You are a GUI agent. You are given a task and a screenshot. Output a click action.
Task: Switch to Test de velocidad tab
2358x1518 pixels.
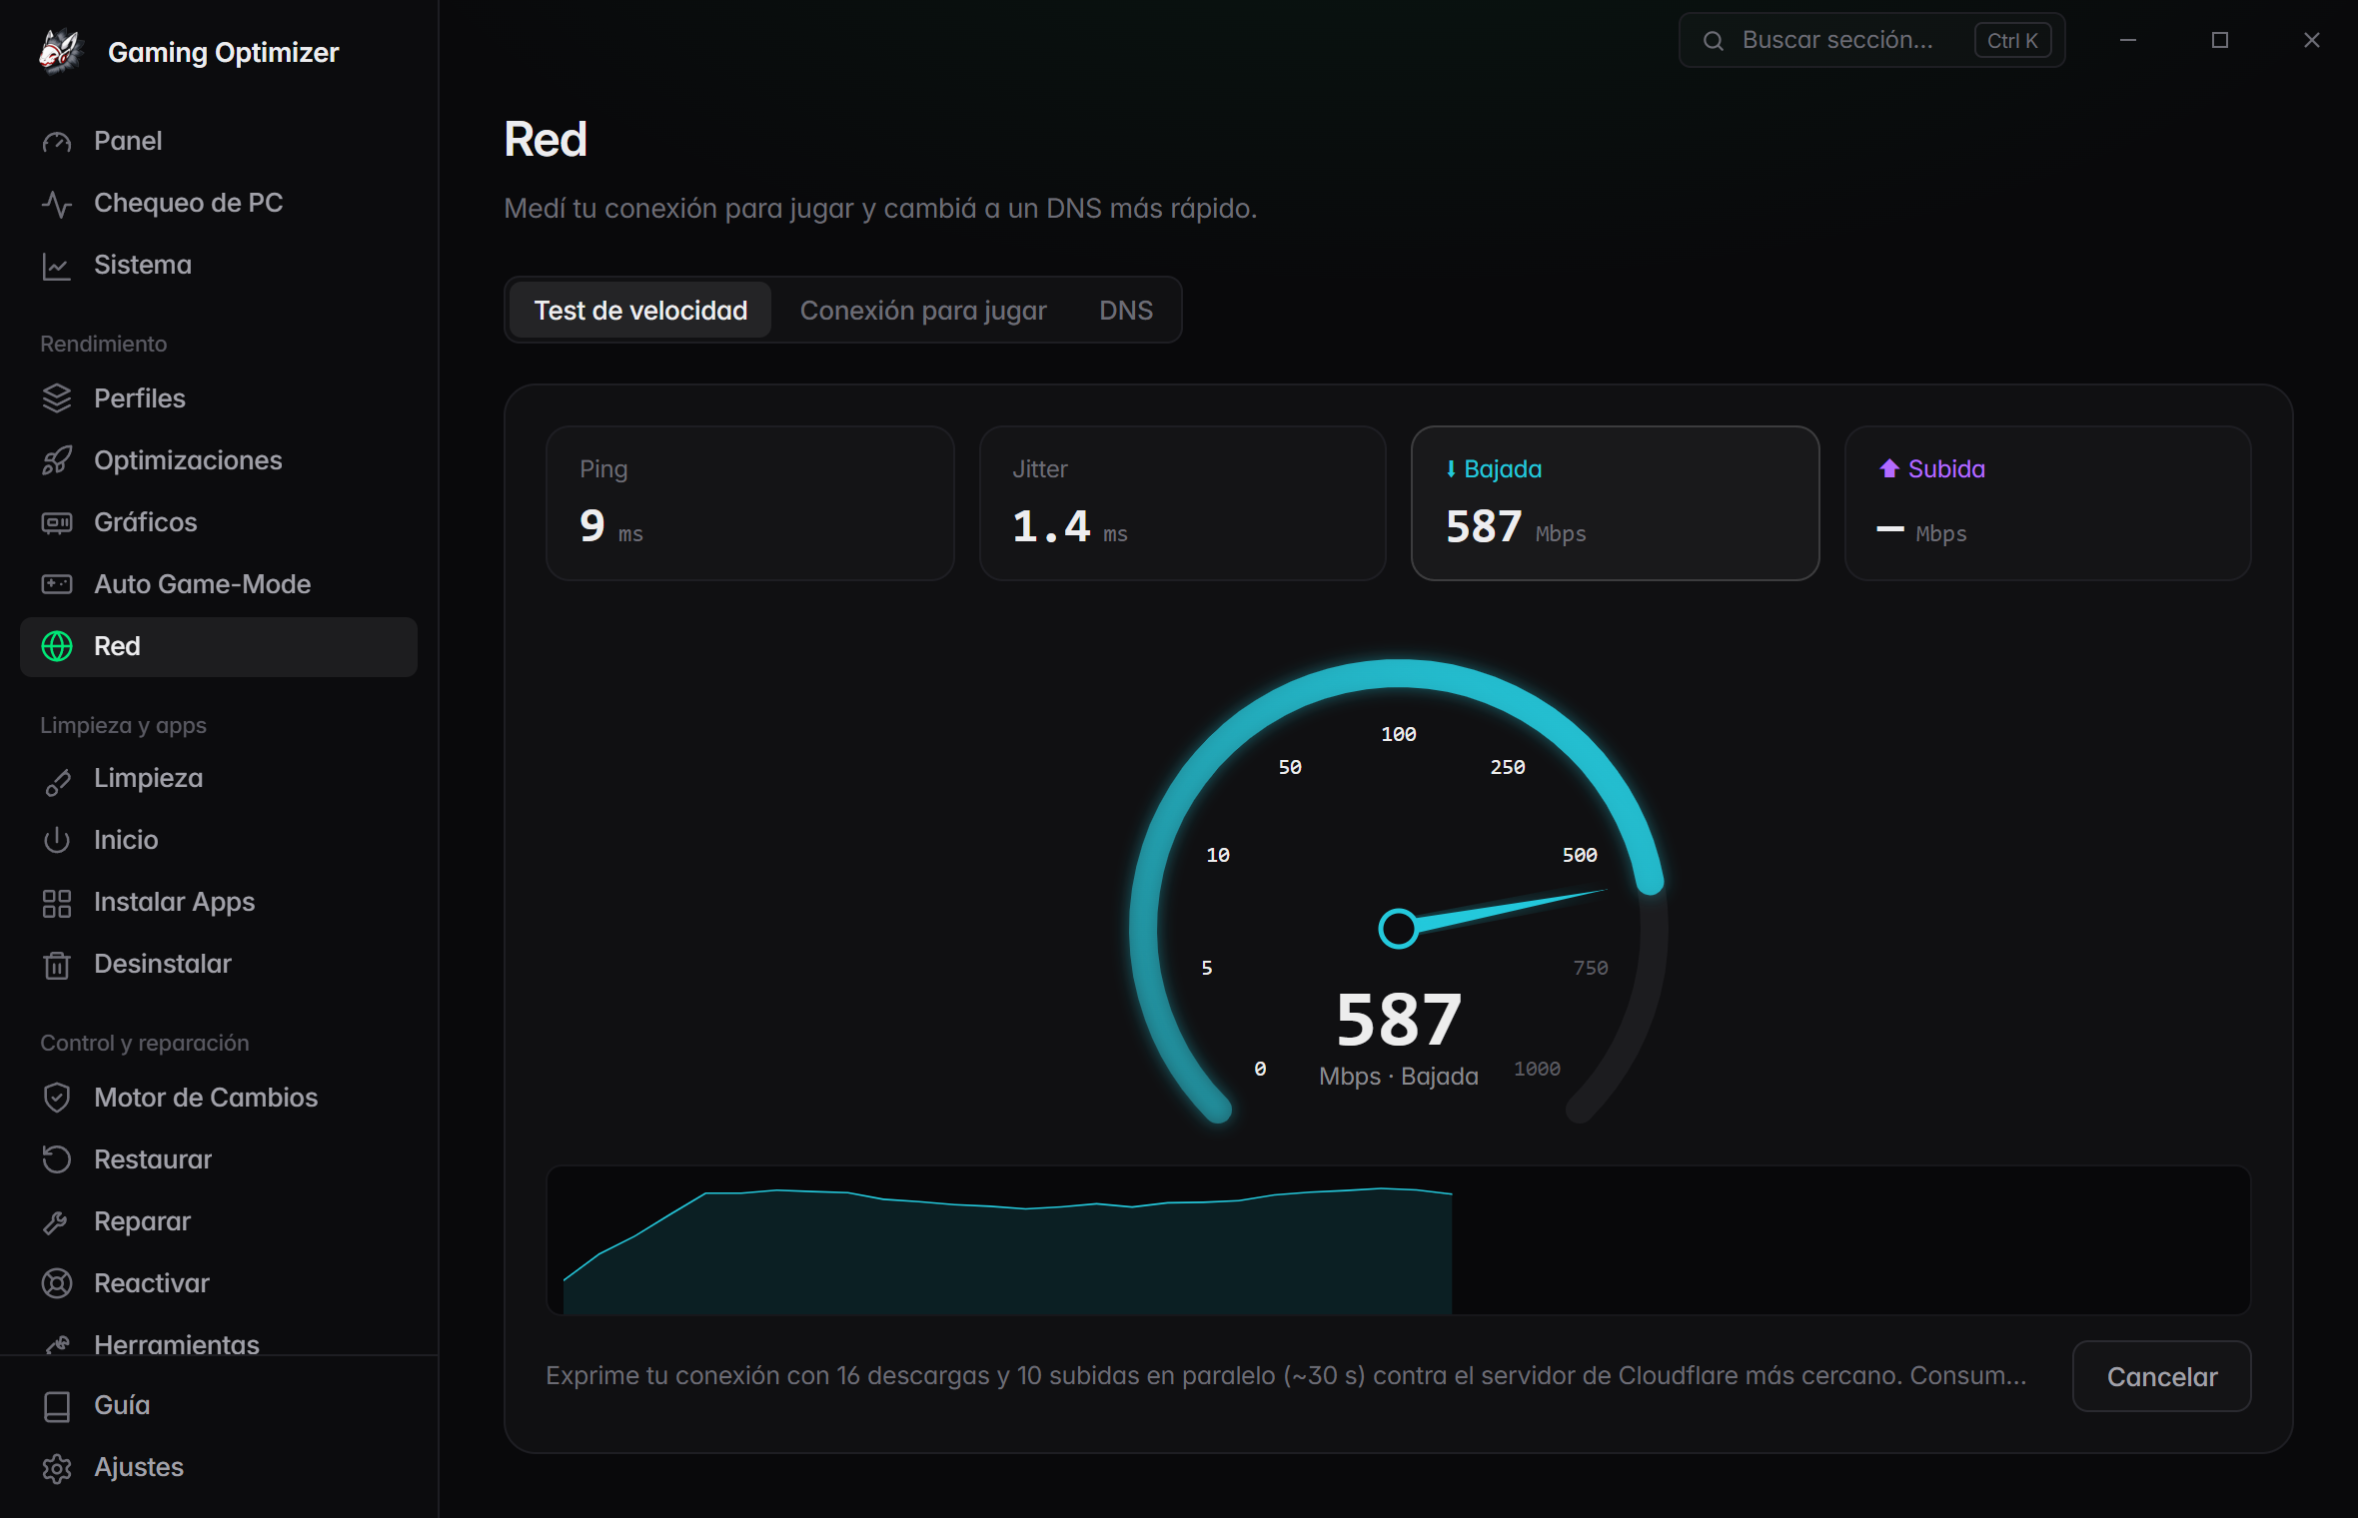[640, 311]
